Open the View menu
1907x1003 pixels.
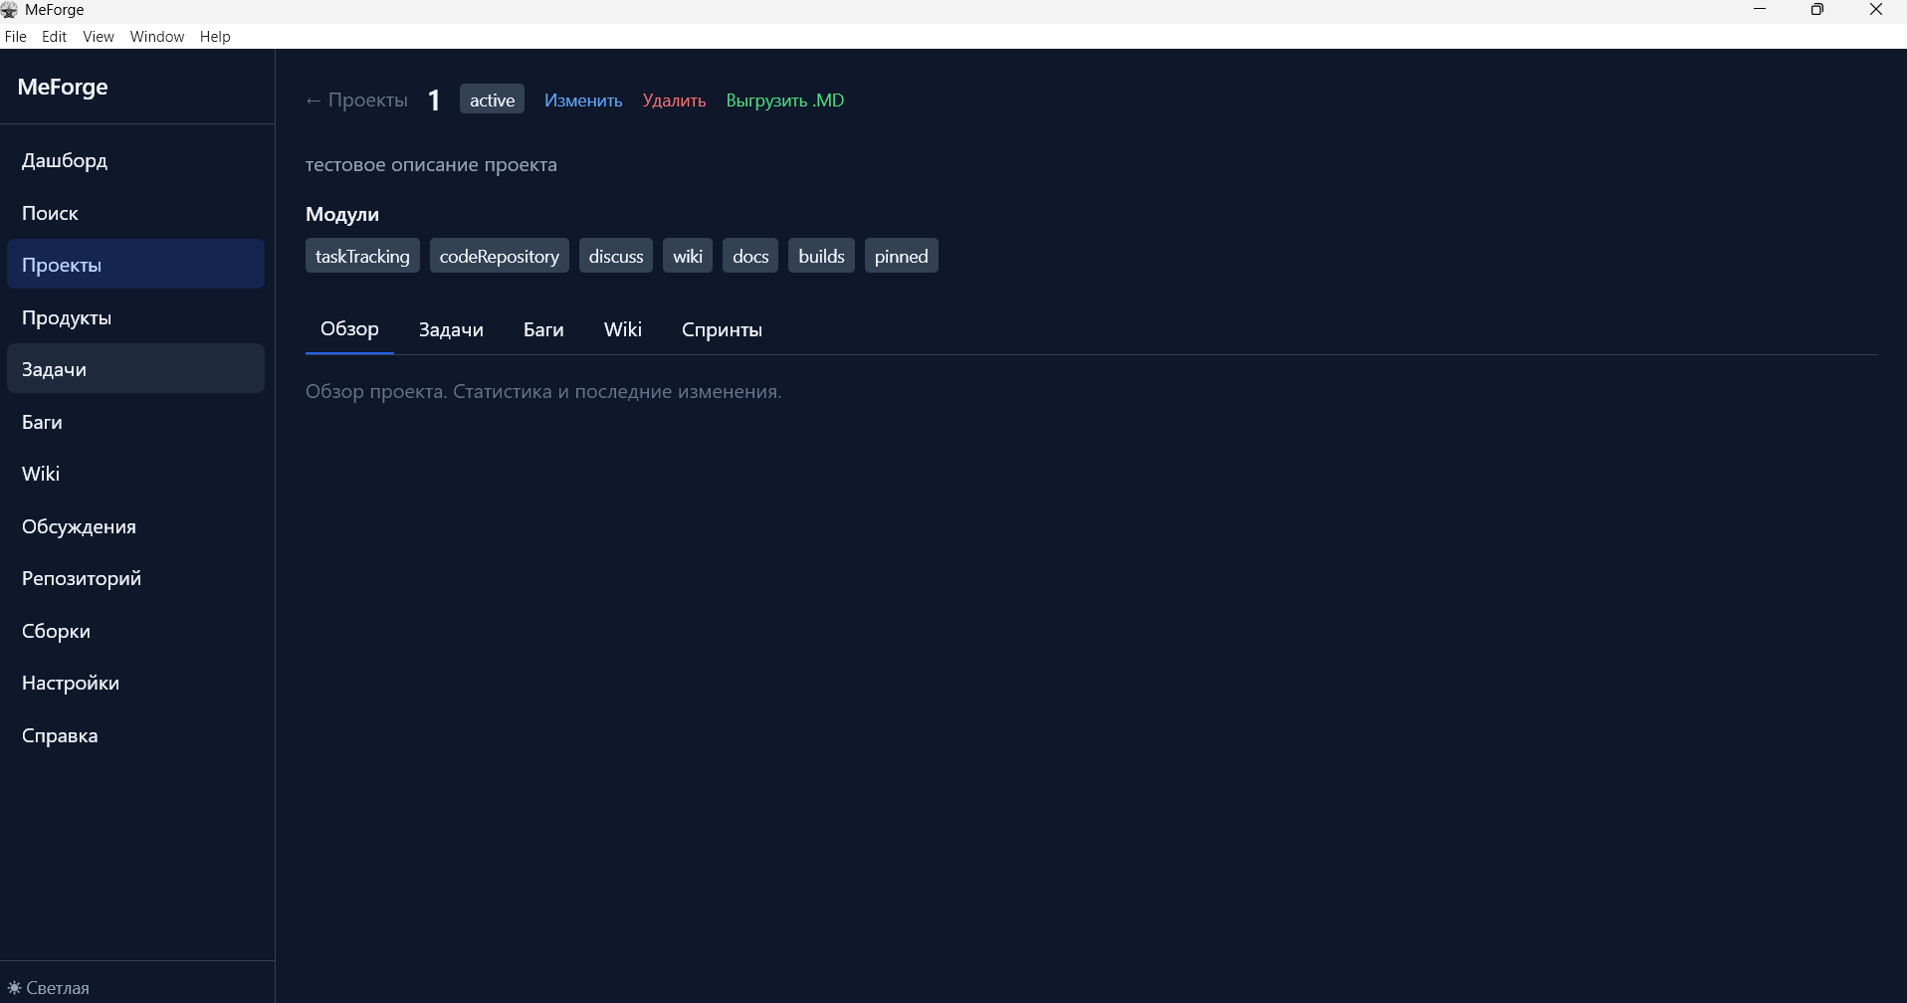coord(99,37)
